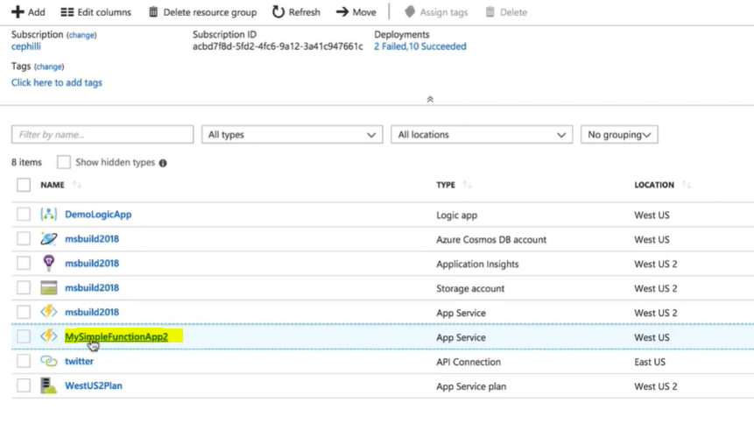Click the WestUS2Plan App Service plan icon

point(48,385)
